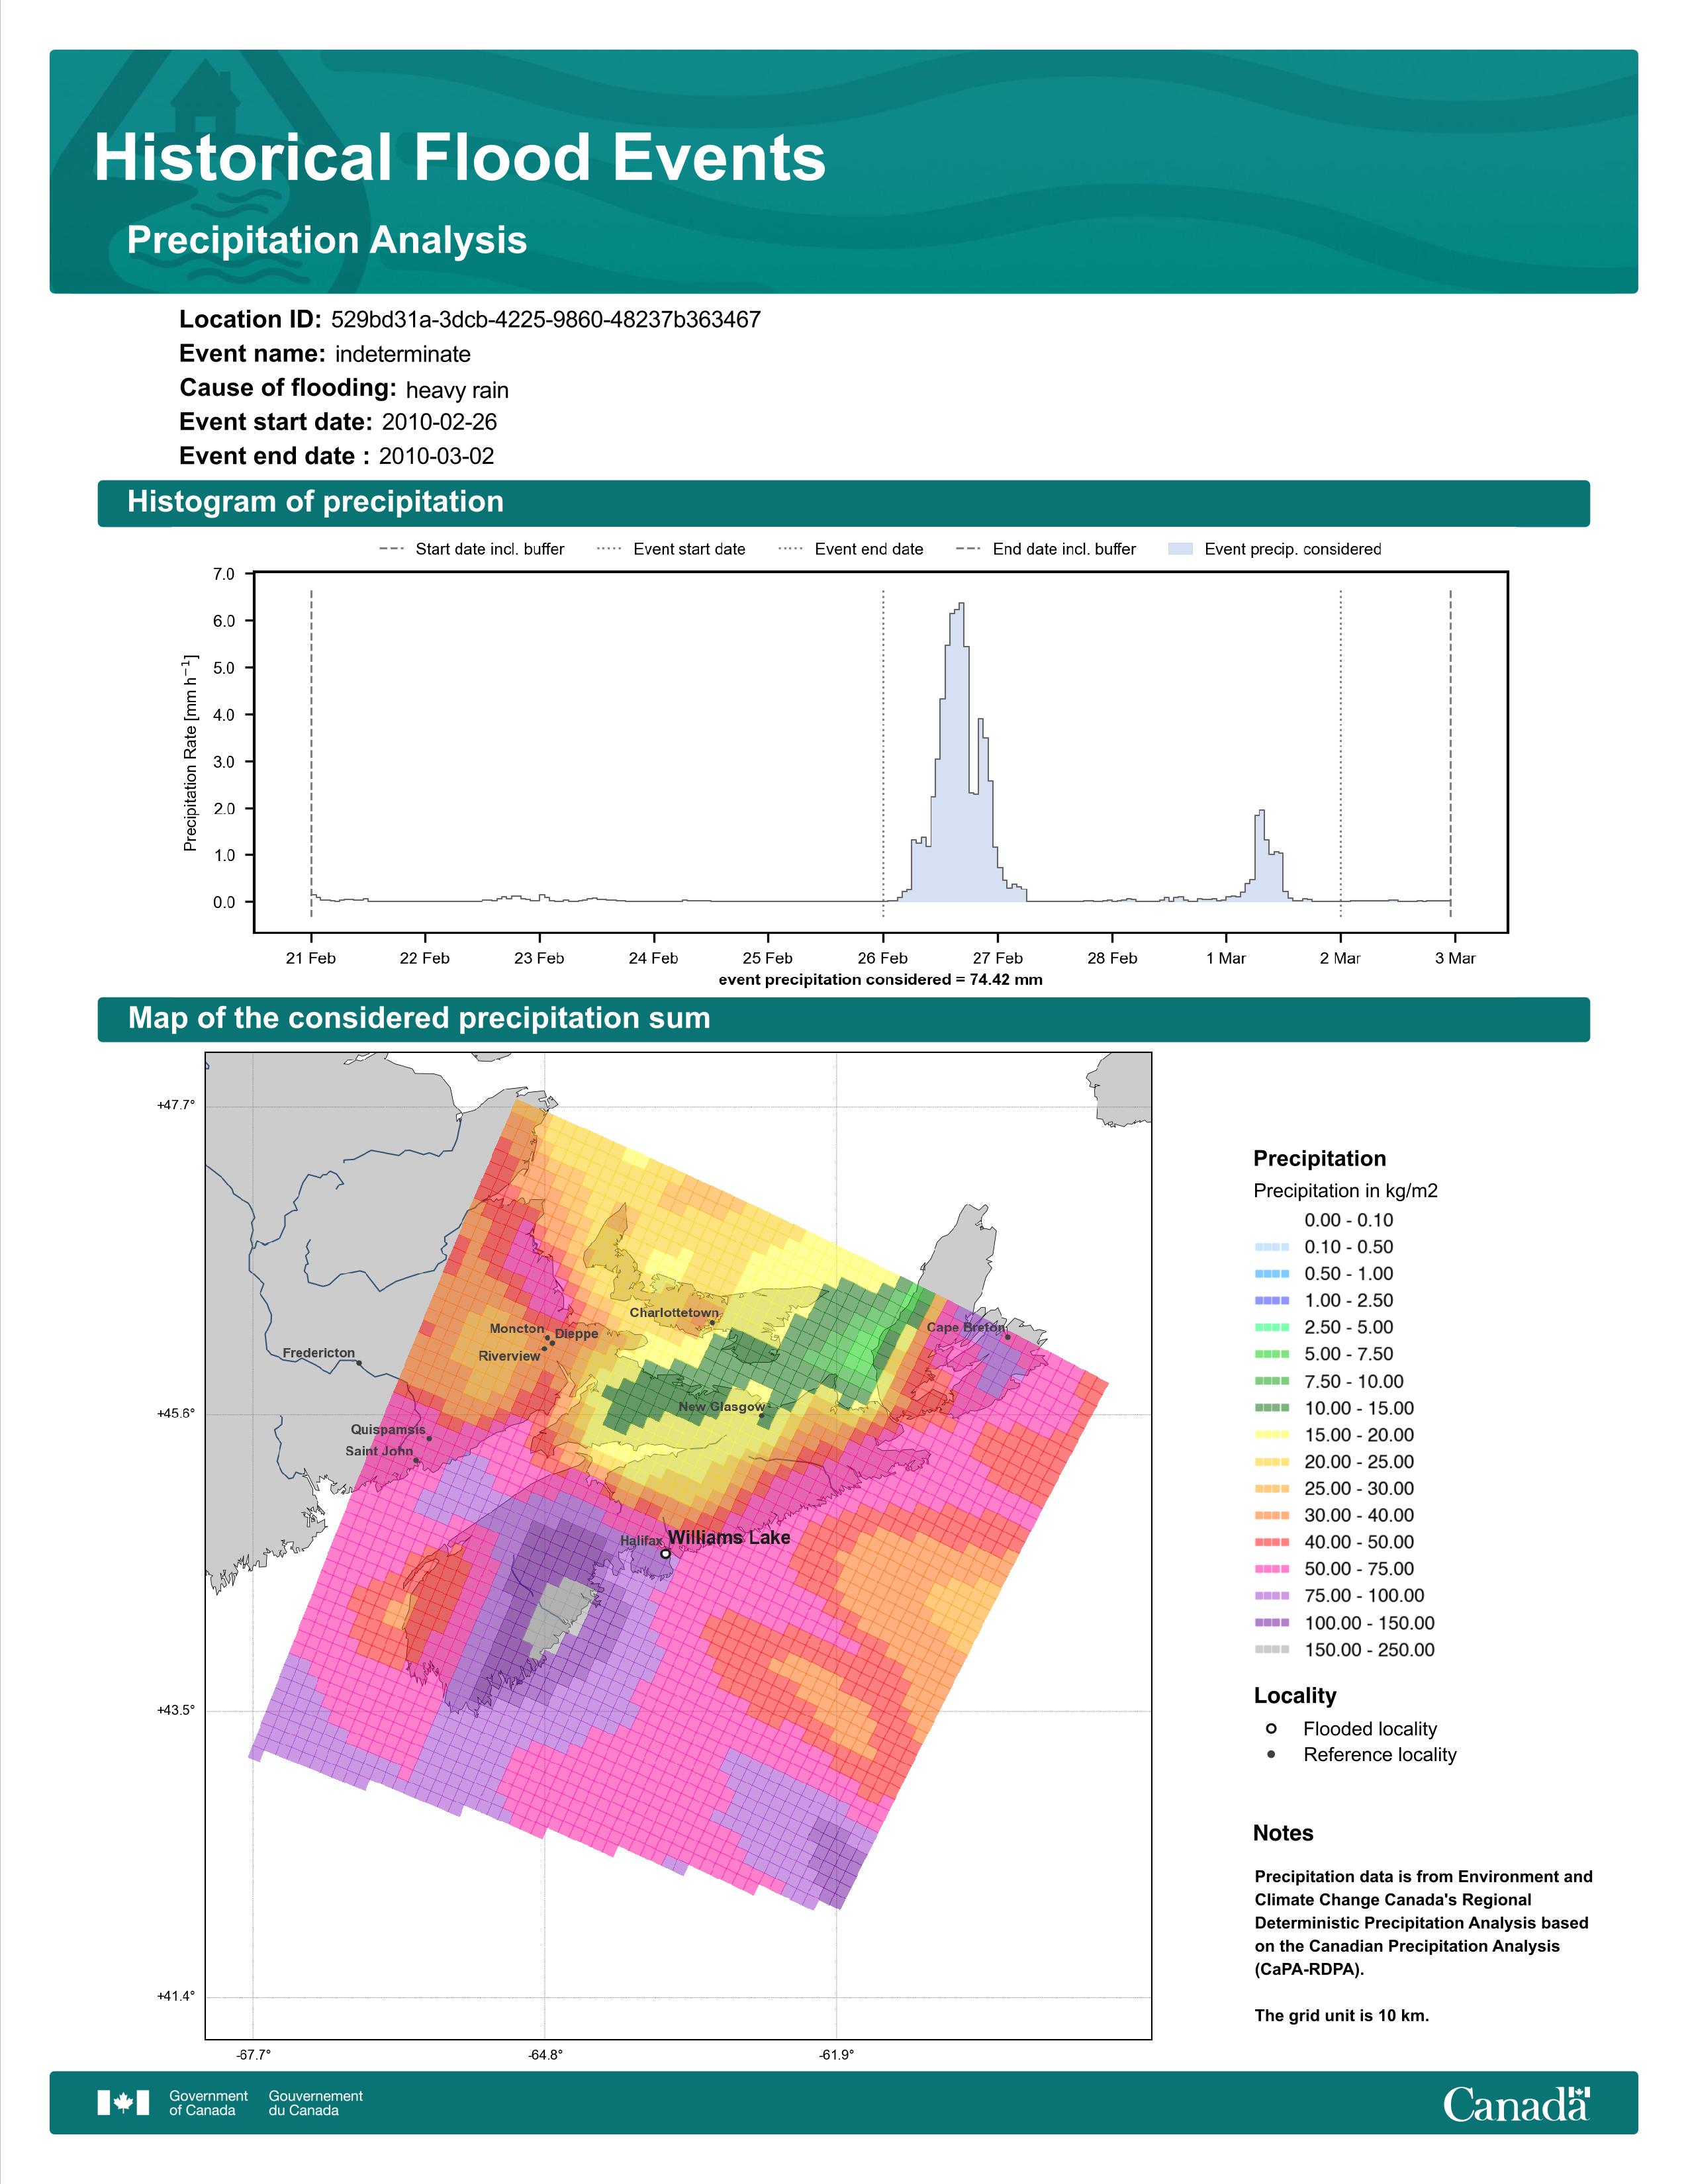Click the Historical Flood Events title
The height and width of the screenshot is (2184, 1688).
[x=460, y=158]
